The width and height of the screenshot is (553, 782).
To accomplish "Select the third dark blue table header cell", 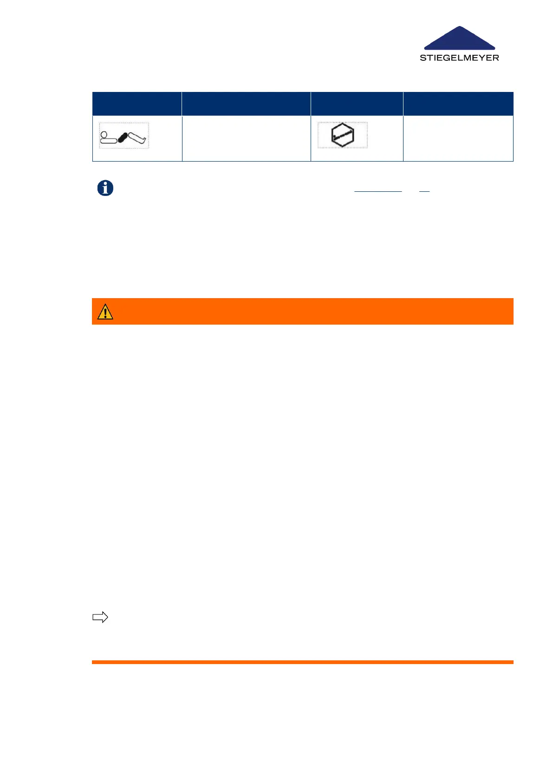I will pos(357,104).
